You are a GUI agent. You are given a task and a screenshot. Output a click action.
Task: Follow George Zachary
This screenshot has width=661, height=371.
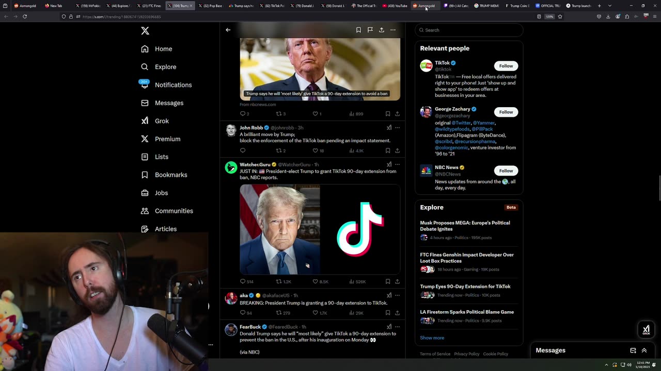[506, 112]
